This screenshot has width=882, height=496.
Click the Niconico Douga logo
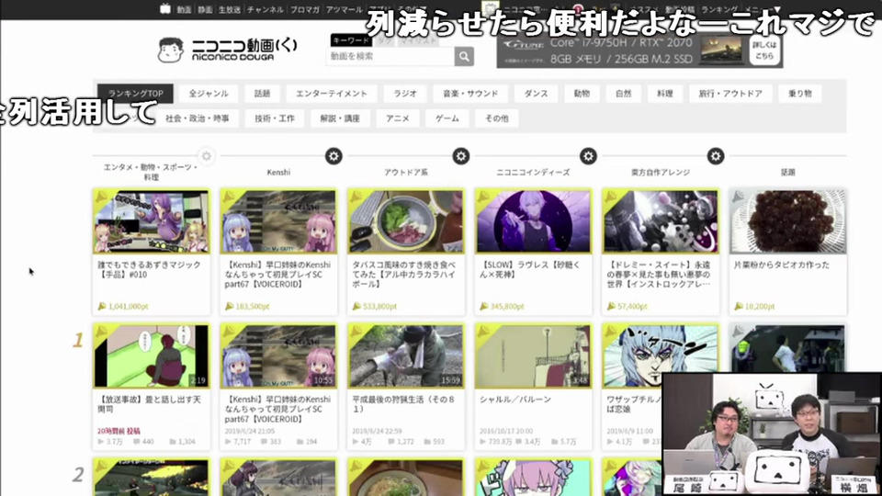pos(227,50)
